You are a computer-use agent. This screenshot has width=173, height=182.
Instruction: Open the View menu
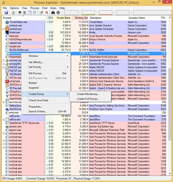[24, 8]
